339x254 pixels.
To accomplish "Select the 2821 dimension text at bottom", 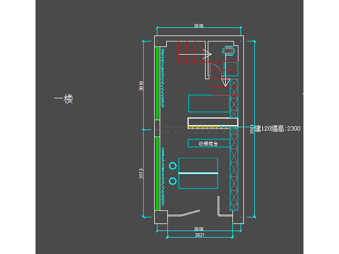I will point(201,235).
